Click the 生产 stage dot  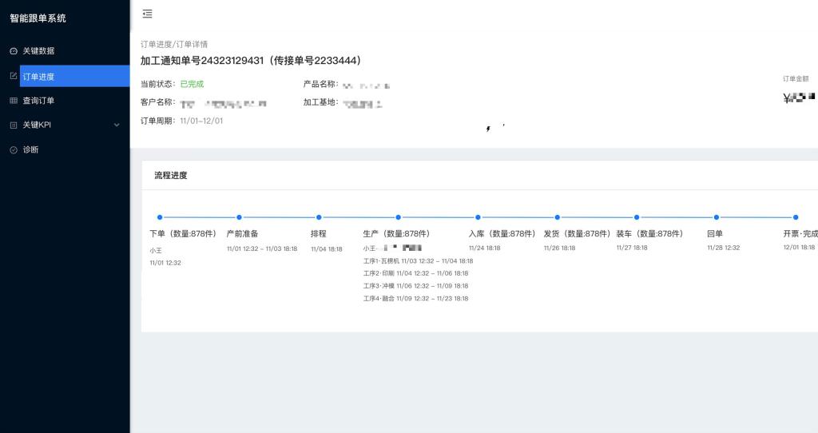(x=398, y=217)
